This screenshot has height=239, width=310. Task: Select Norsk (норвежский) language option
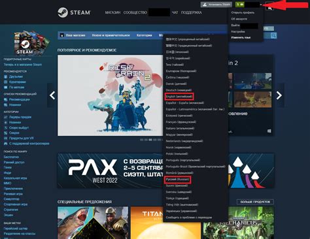(x=179, y=148)
